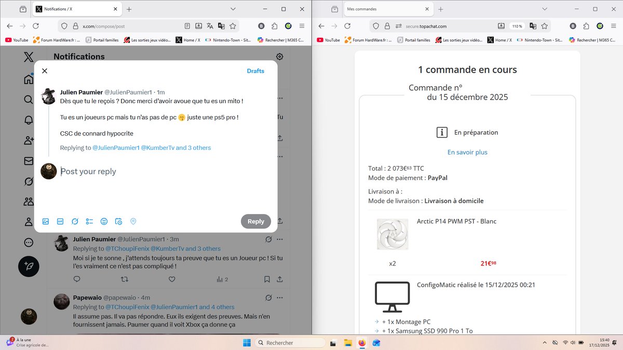The width and height of the screenshot is (623, 350).
Task: Bookmark the post from Julien Paumier
Action: pyautogui.click(x=267, y=279)
